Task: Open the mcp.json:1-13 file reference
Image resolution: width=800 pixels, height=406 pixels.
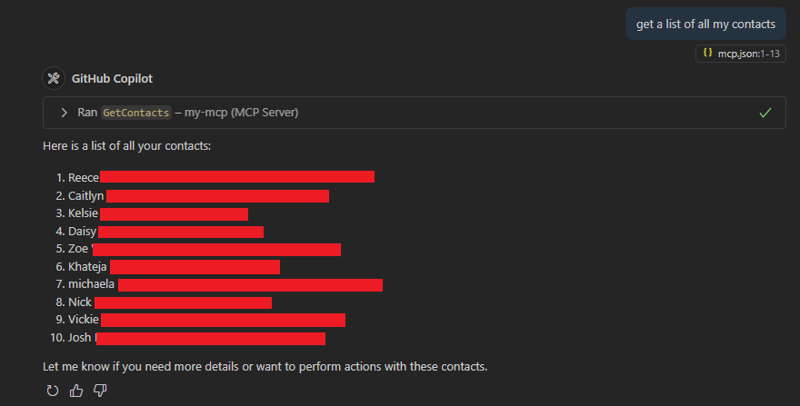Action: [740, 54]
